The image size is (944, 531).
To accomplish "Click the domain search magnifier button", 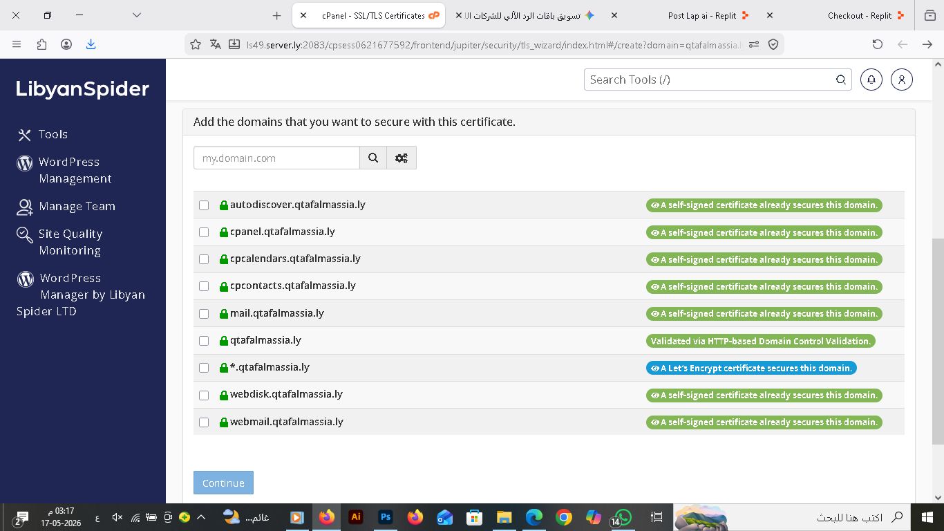I will [x=373, y=158].
